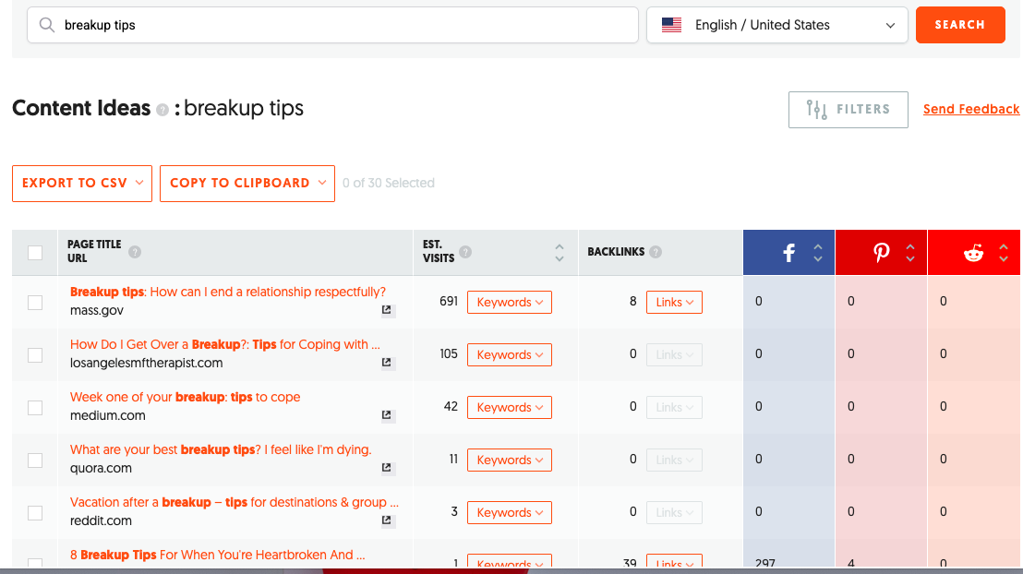Expand Copy to Clipboard menu
The height and width of the screenshot is (574, 1023).
pos(247,184)
